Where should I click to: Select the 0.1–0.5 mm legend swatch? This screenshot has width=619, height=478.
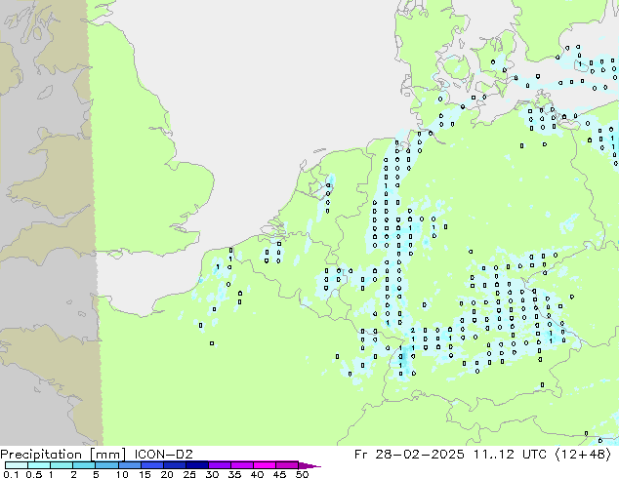click(x=17, y=465)
